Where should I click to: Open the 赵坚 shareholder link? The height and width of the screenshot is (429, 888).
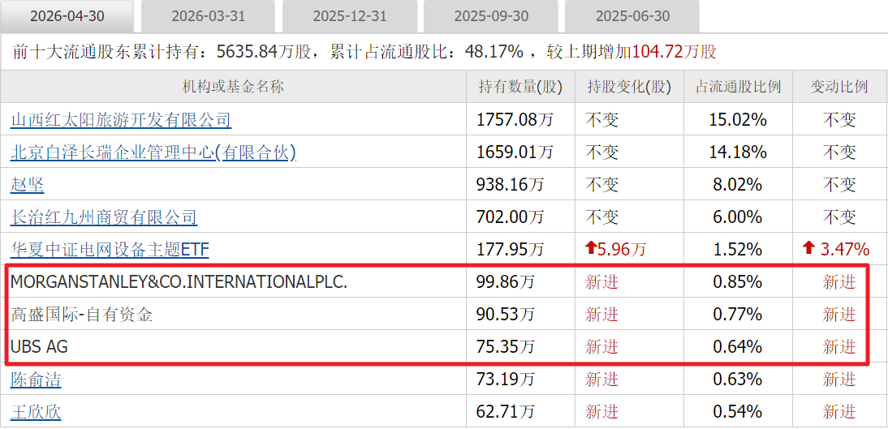pos(27,185)
